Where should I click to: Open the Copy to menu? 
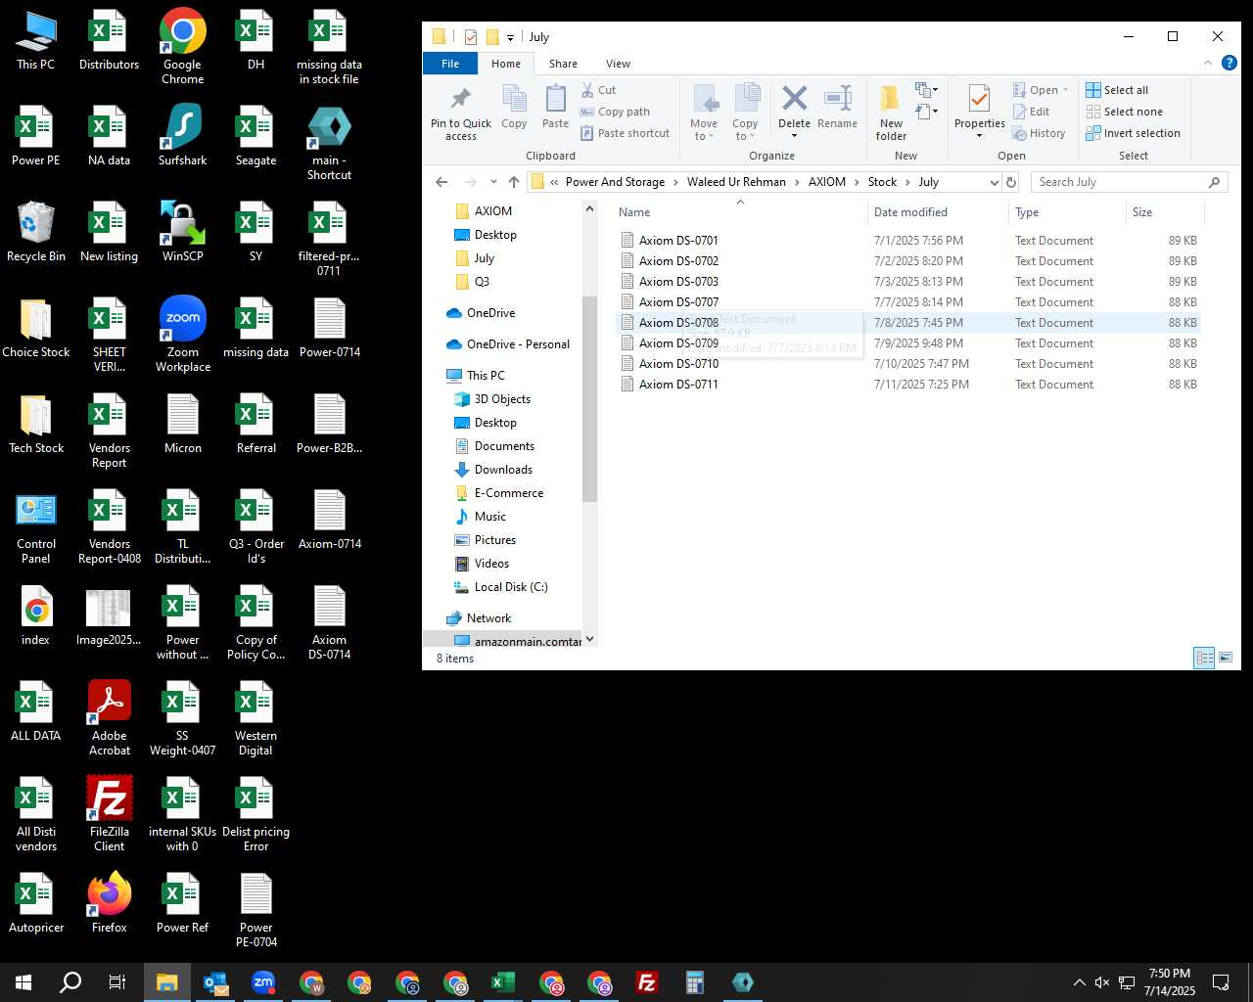[x=745, y=114]
